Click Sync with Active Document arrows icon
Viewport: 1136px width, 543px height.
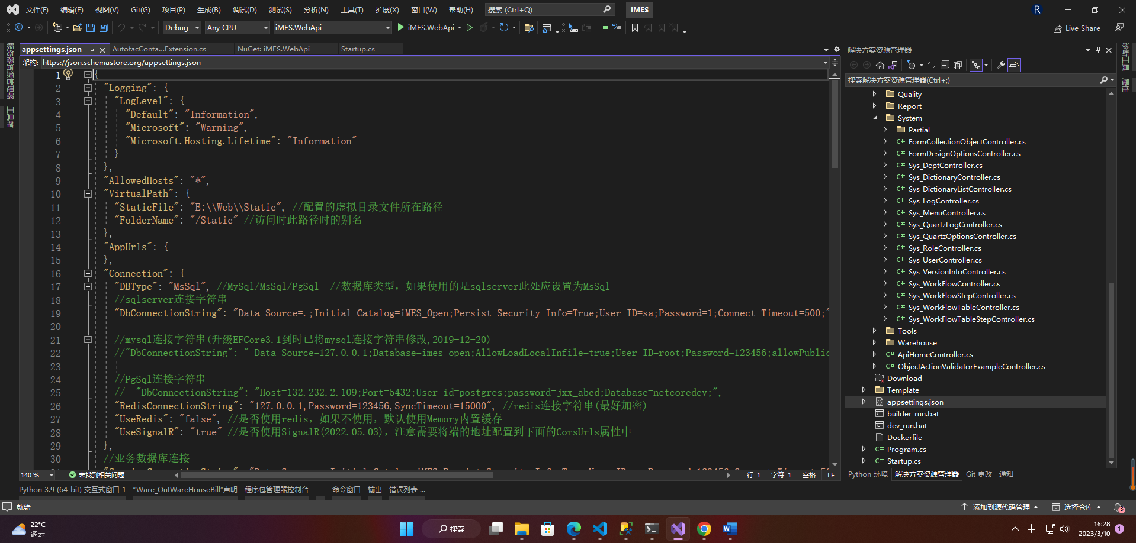(x=932, y=65)
